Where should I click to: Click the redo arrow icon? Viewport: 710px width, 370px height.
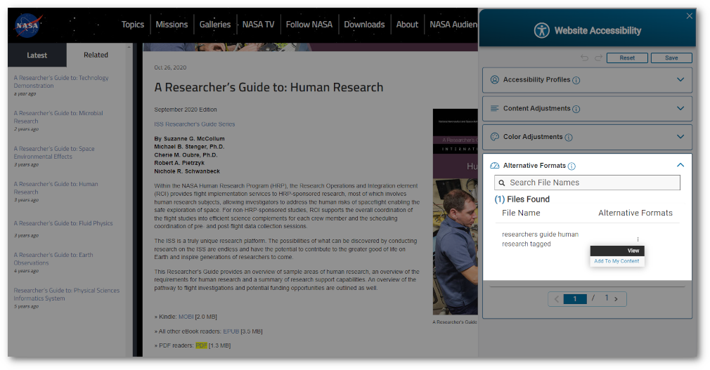[598, 58]
